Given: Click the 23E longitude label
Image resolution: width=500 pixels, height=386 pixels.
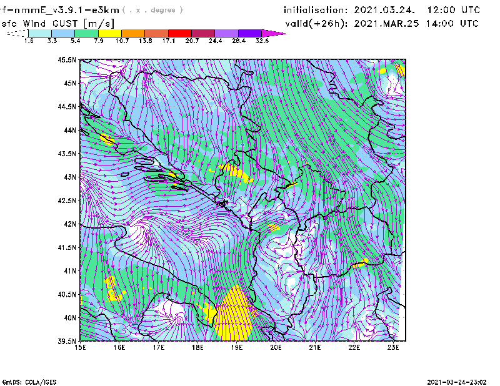Looking at the screenshot, I should pyautogui.click(x=393, y=347).
